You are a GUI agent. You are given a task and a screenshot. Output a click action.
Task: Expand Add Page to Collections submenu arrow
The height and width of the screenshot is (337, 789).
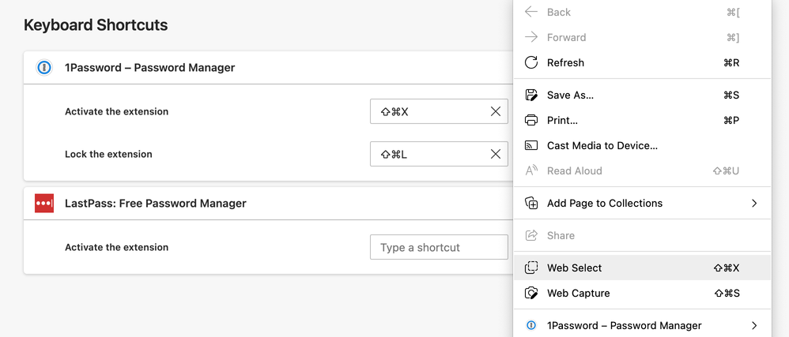click(754, 204)
